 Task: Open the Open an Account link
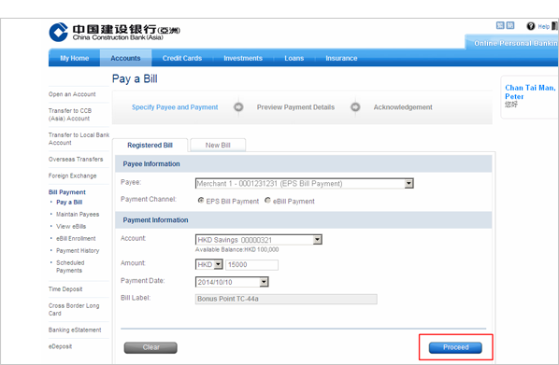point(72,94)
